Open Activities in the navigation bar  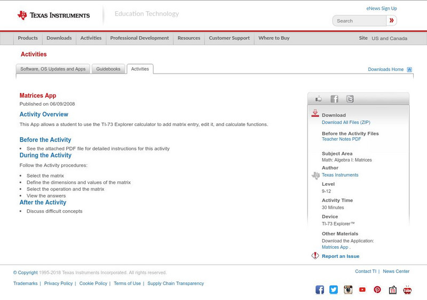[x=91, y=38]
